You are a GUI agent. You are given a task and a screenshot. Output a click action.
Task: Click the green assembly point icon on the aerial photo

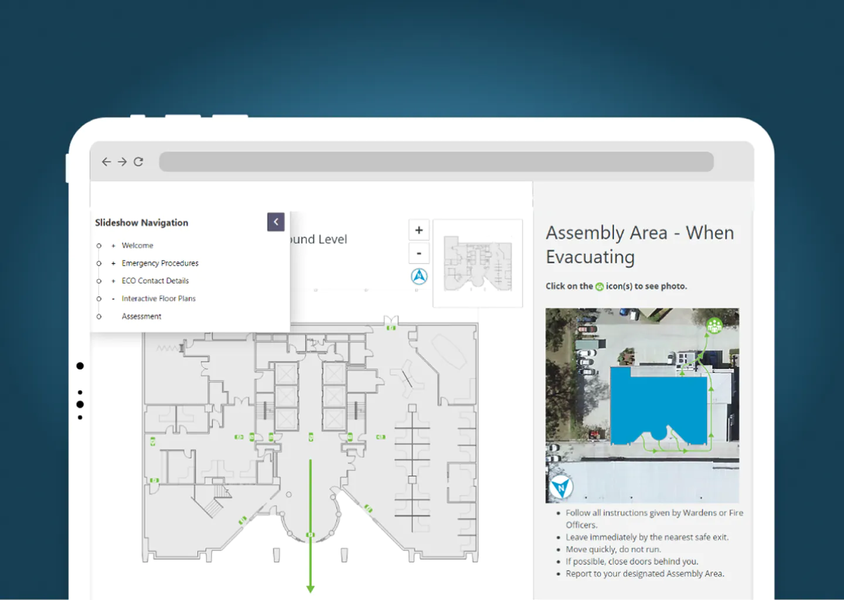coord(714,324)
